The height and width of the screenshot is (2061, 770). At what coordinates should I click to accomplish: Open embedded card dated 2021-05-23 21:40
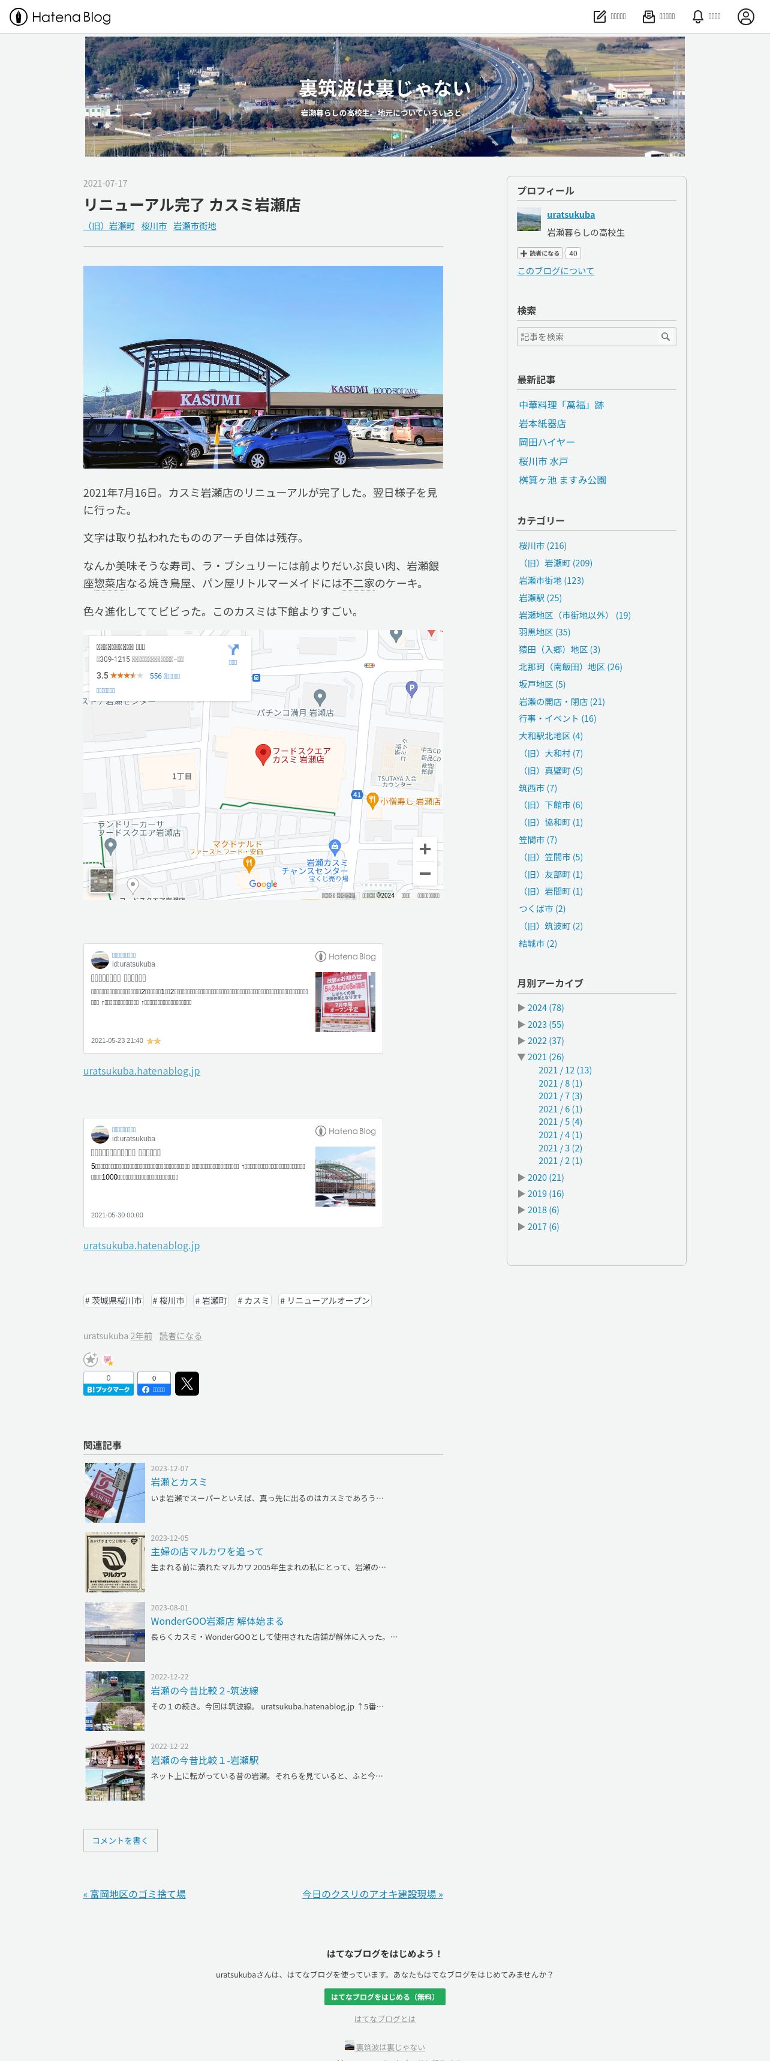click(x=233, y=998)
